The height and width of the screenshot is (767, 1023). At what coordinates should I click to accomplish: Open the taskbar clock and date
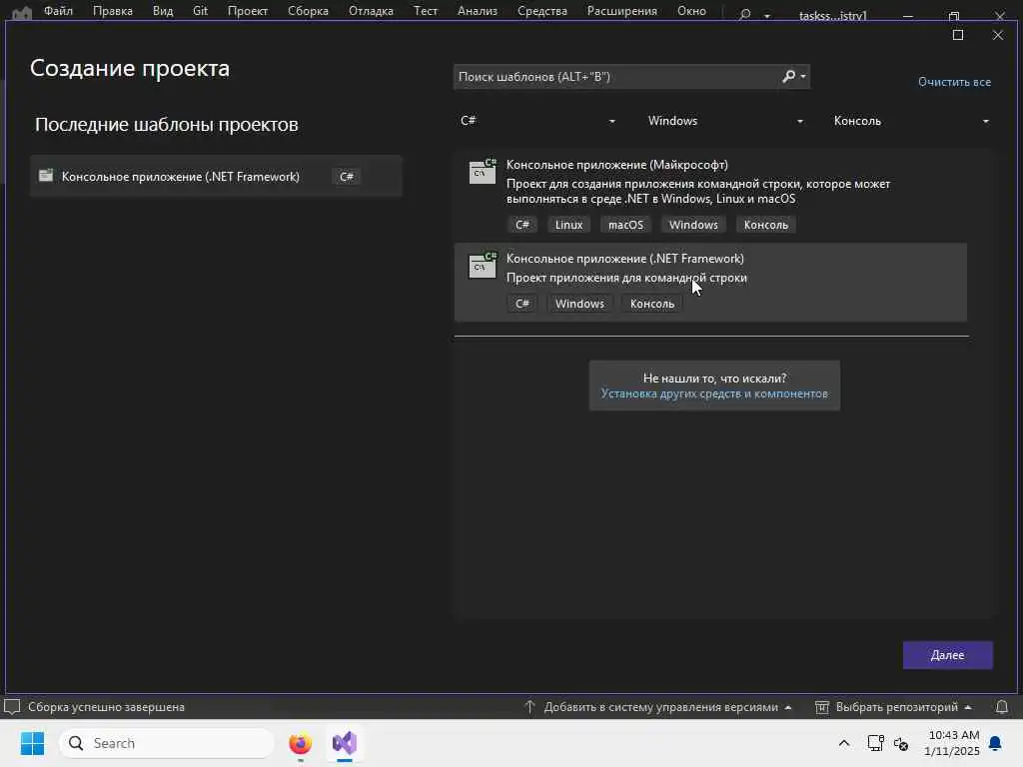952,743
